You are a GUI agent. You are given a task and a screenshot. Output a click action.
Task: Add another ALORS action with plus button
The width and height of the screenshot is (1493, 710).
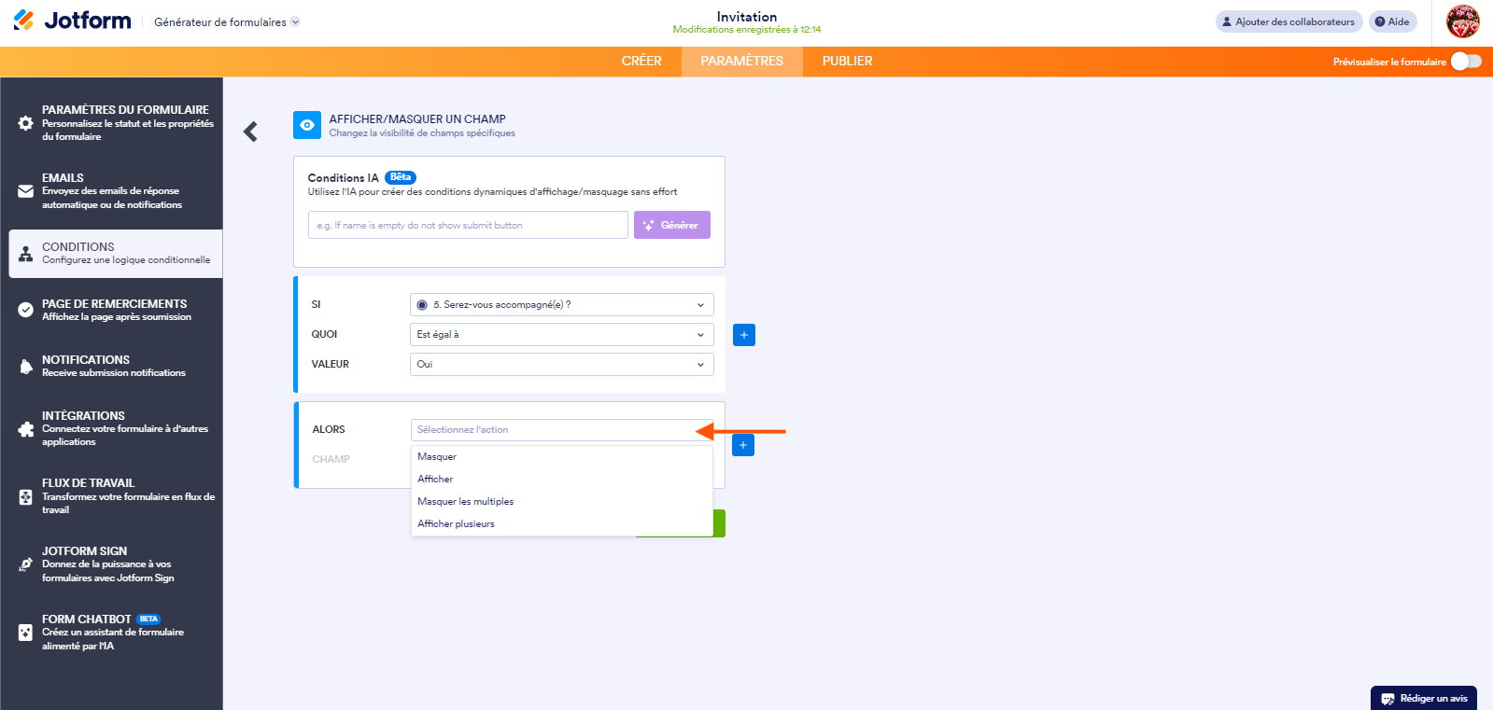tap(742, 445)
